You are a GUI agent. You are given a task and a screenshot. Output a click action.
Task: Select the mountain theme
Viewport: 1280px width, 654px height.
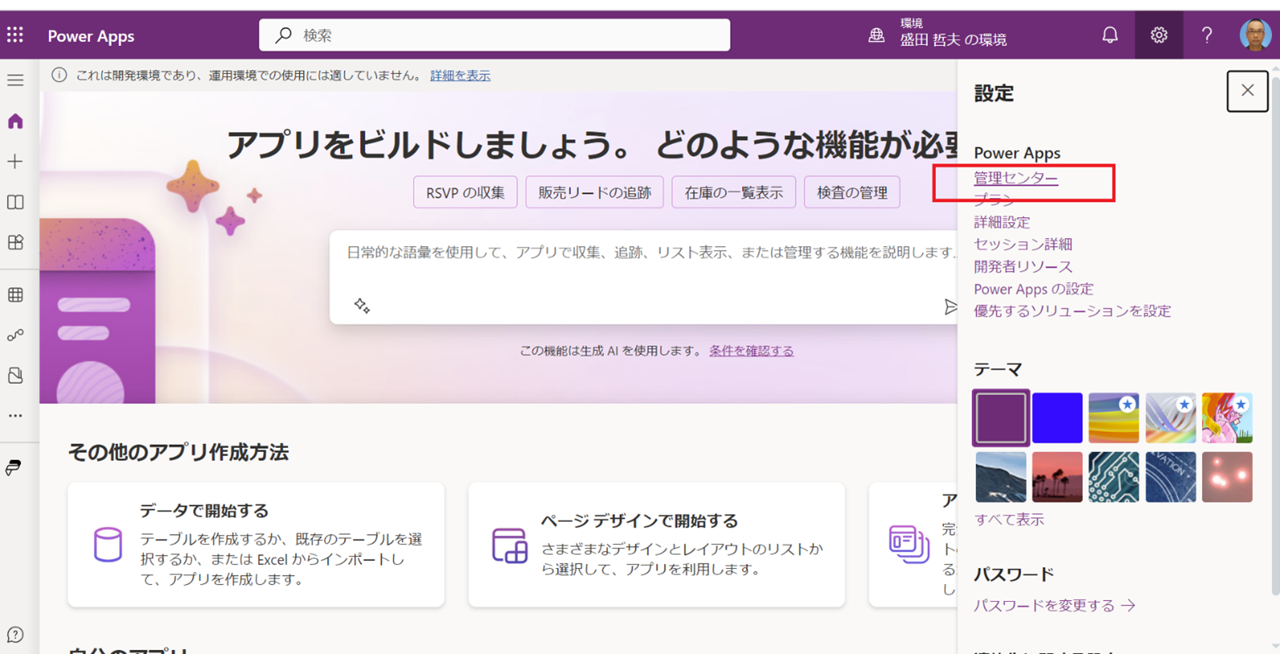click(1001, 477)
